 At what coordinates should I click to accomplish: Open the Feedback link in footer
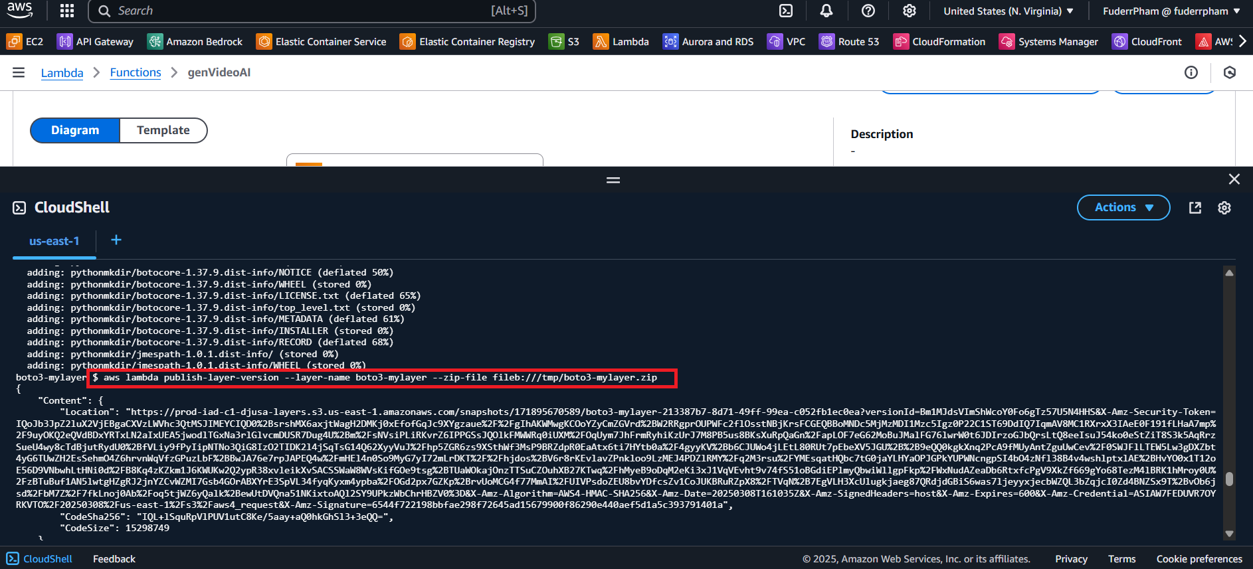coord(114,559)
